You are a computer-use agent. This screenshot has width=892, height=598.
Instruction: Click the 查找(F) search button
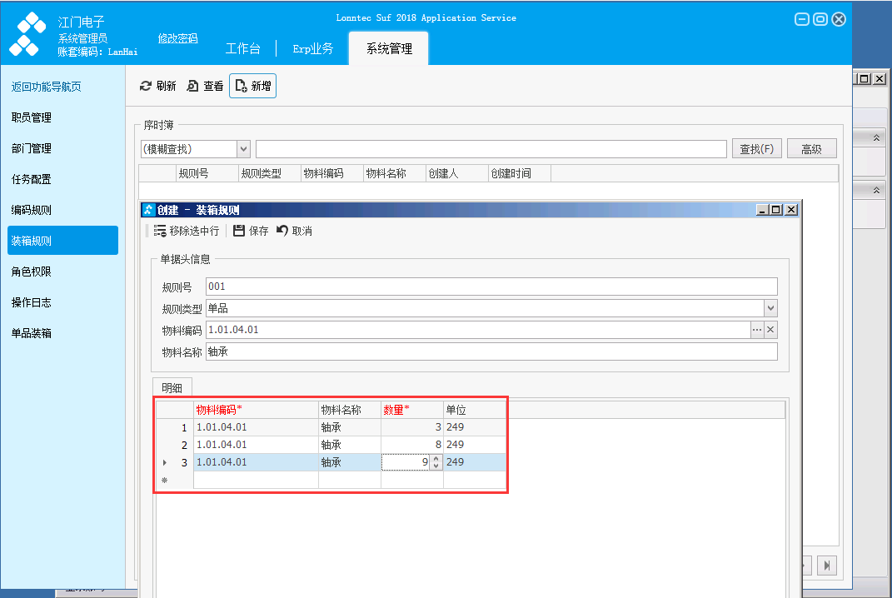(x=756, y=149)
